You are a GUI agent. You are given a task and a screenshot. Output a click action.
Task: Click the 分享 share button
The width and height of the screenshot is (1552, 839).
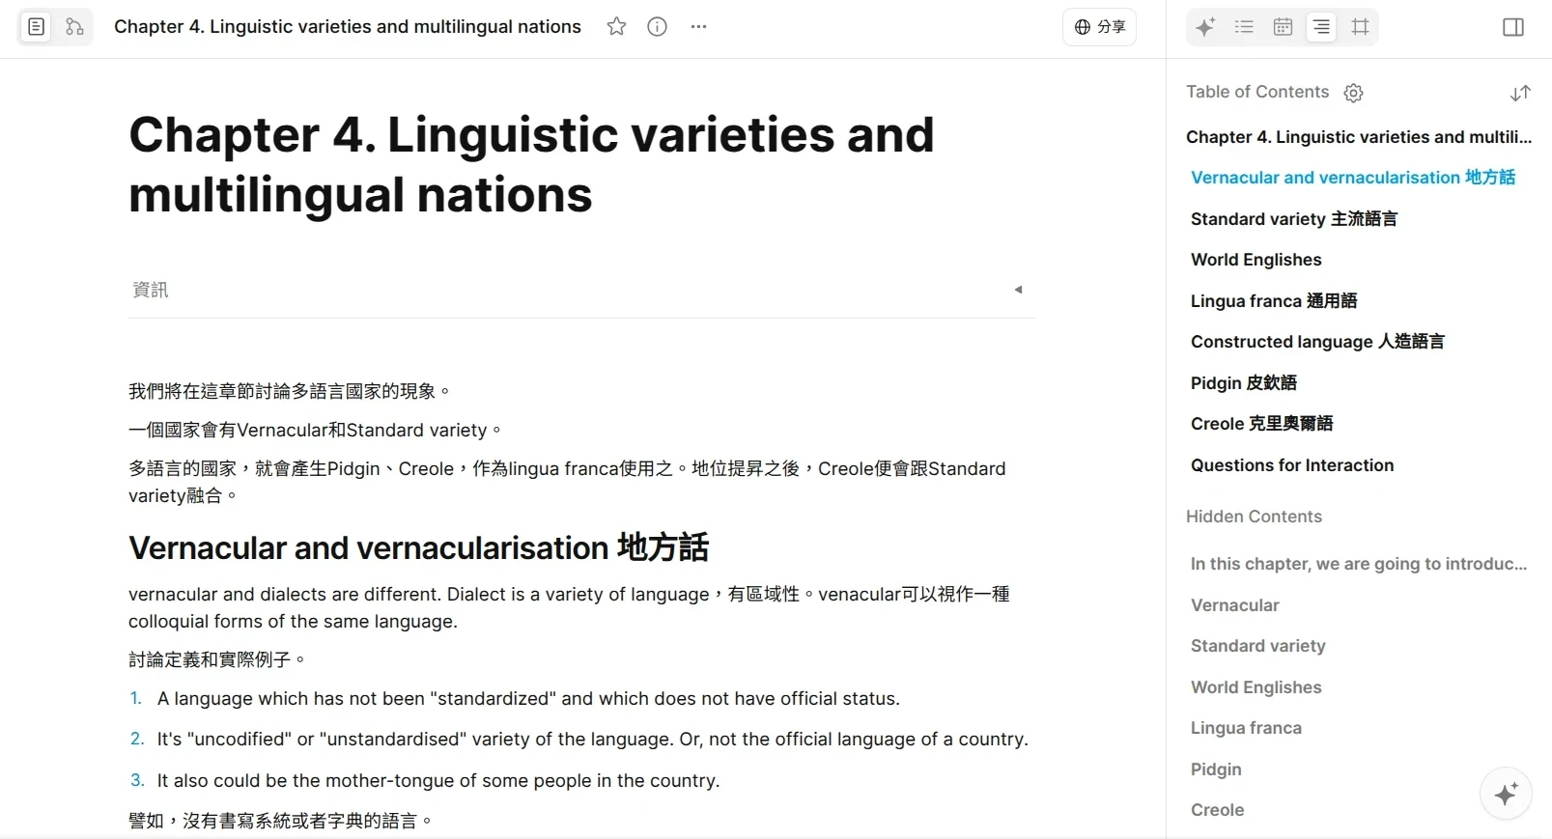tap(1099, 27)
